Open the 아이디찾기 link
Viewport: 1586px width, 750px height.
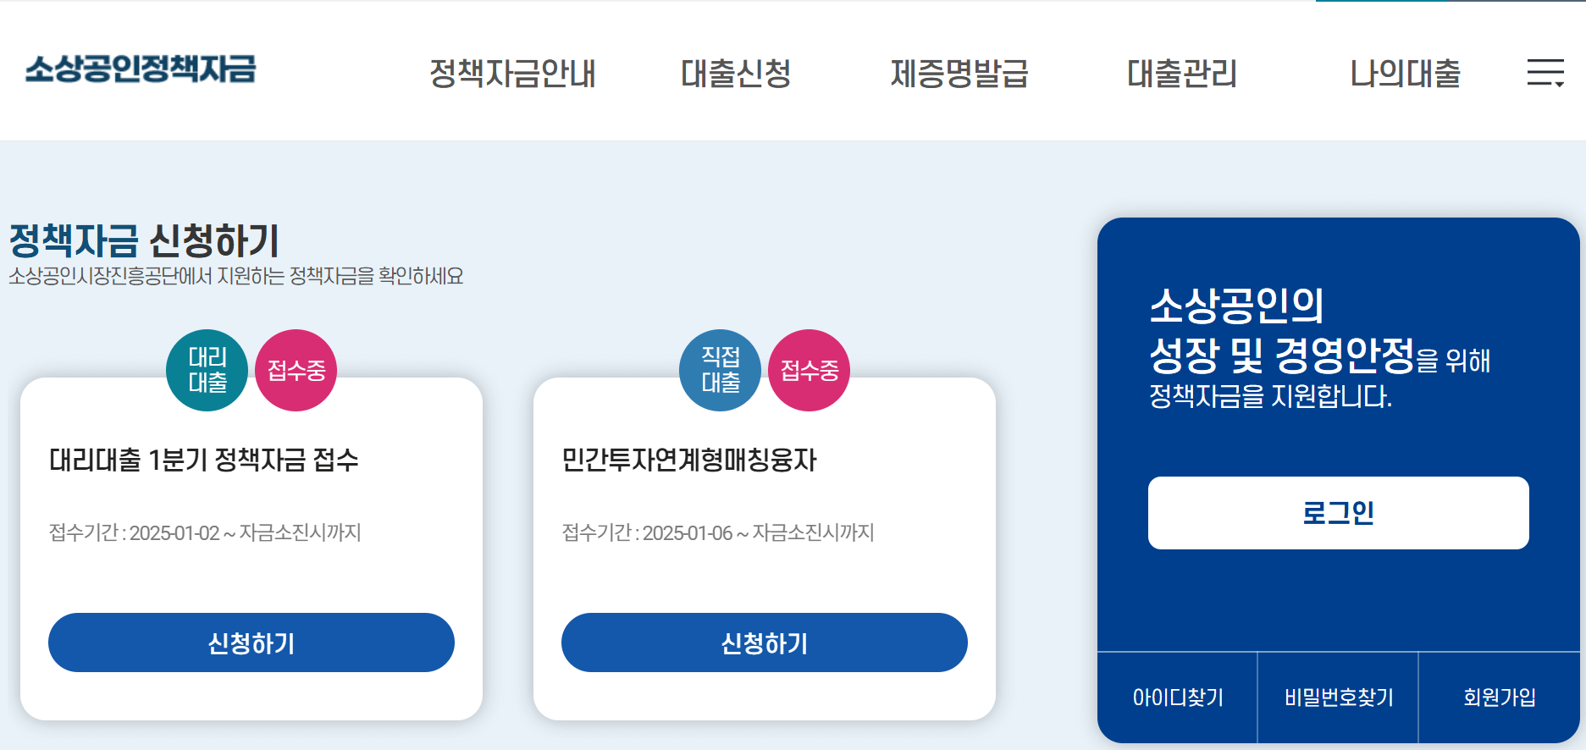point(1176,696)
